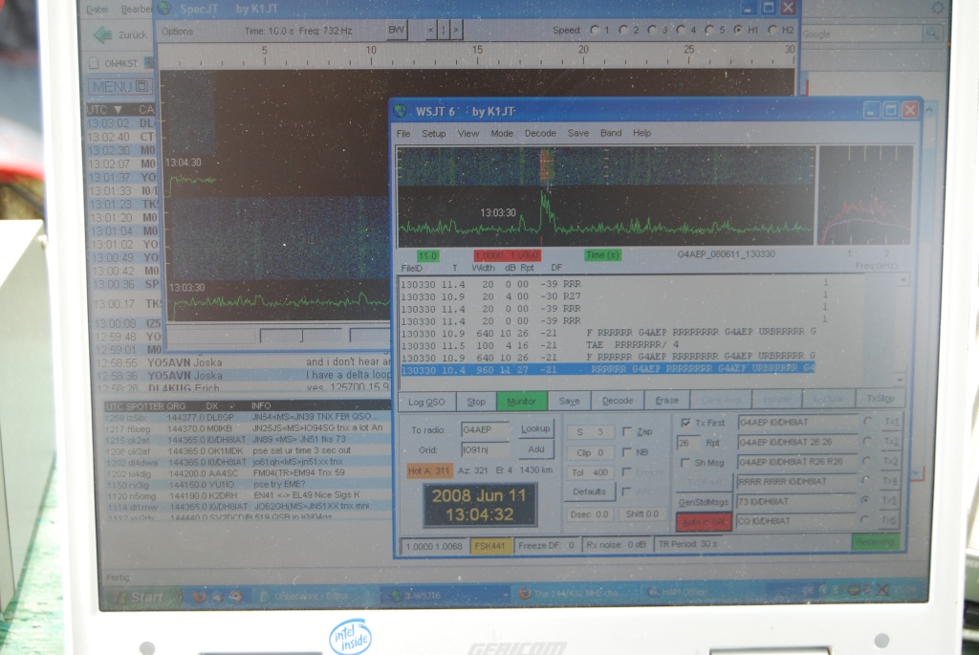Viewport: 979px width, 655px height.
Task: Select SpecJT speed 1 radio button
Action: (595, 30)
